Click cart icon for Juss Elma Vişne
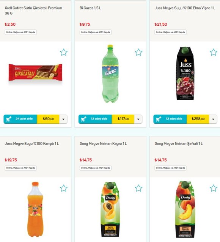The width and height of the screenshot is (220, 242). [159, 119]
